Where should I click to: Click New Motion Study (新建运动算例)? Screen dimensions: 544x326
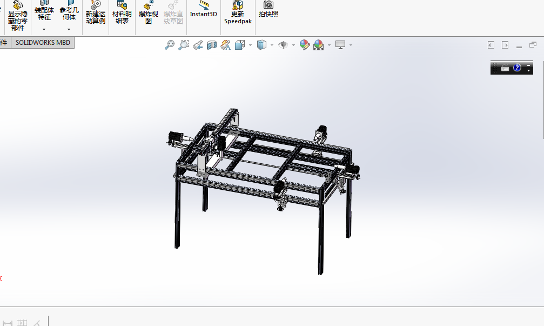point(96,13)
